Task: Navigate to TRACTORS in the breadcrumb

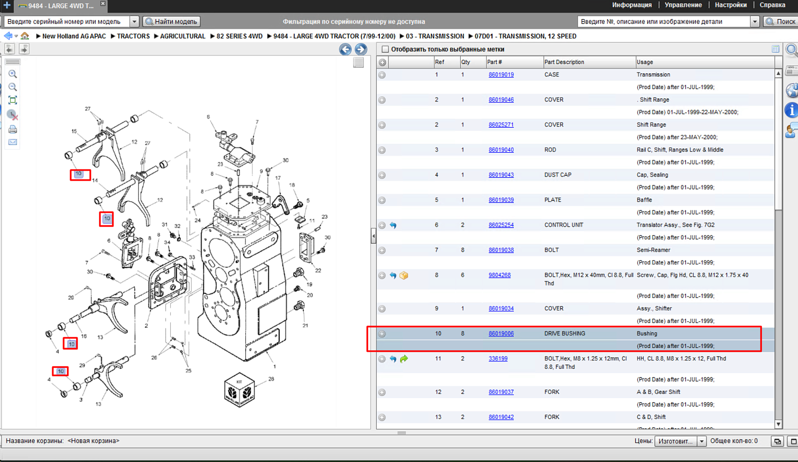Action: coord(133,36)
